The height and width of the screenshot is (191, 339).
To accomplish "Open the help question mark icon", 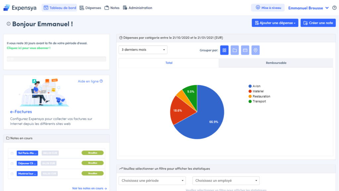I will click(x=334, y=8).
